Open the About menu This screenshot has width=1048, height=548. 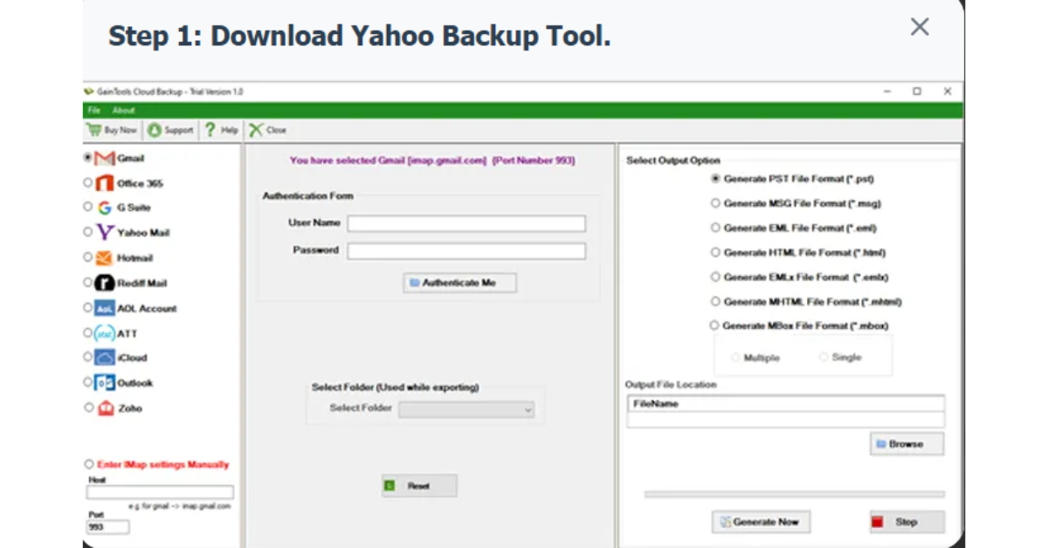(123, 111)
